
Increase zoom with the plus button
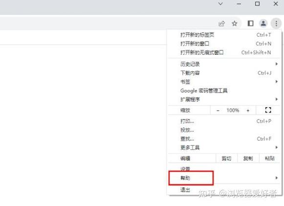248,111
